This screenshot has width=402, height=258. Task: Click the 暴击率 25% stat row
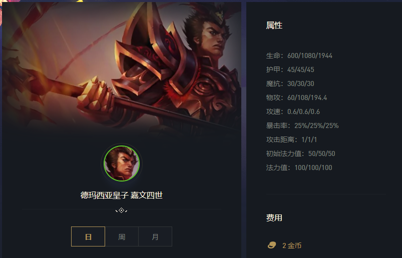(x=302, y=125)
